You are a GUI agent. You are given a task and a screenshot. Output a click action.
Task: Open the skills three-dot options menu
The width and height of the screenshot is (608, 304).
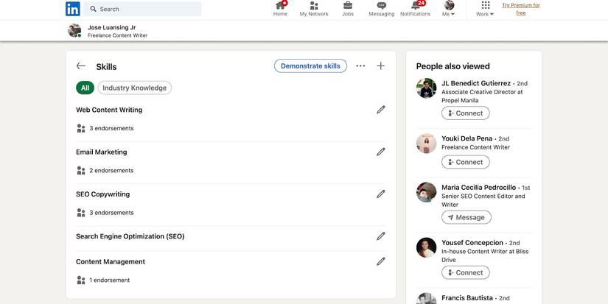click(360, 66)
